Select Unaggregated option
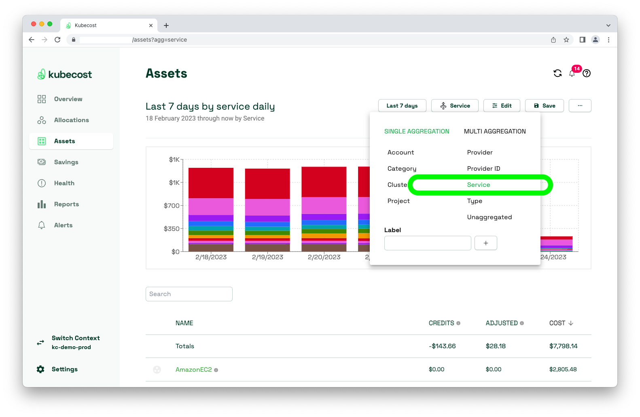The image size is (640, 417). (490, 217)
